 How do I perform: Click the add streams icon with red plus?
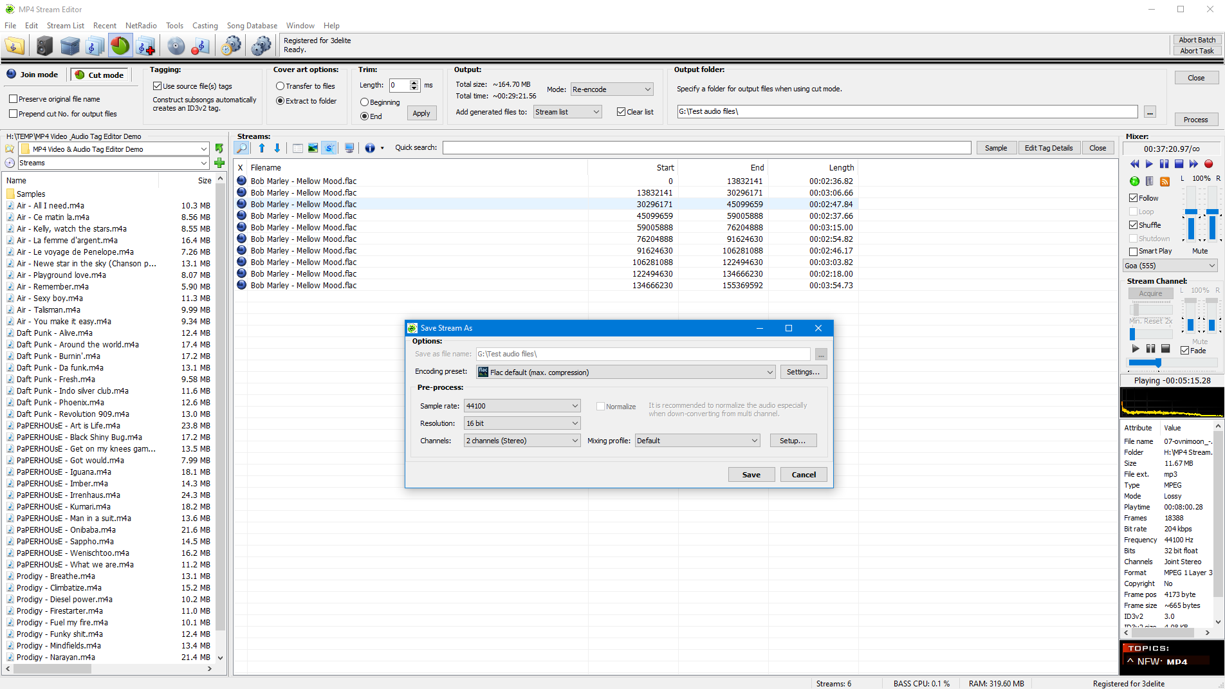click(145, 45)
